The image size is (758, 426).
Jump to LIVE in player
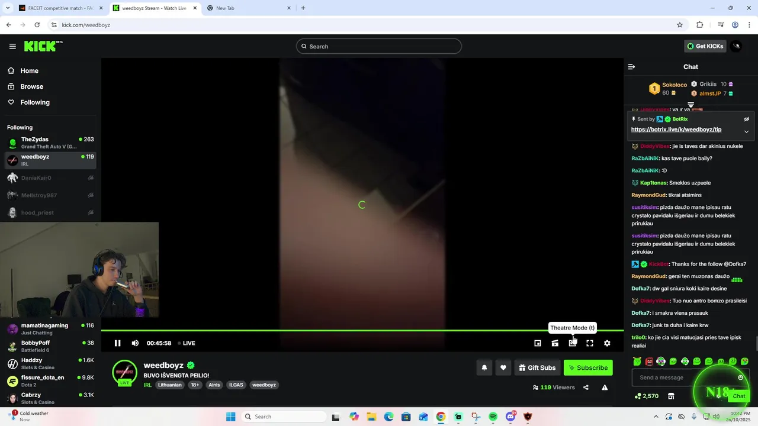tap(187, 343)
